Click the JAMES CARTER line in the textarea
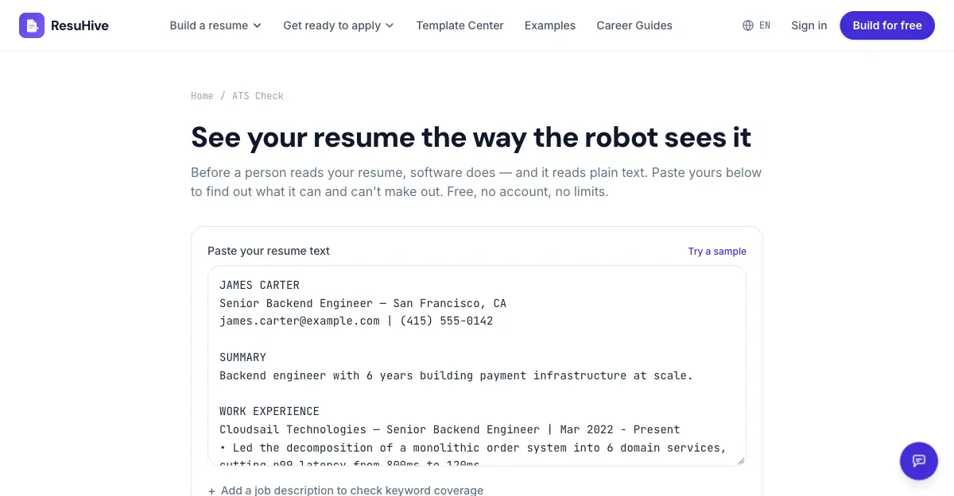954x496 pixels. (259, 285)
